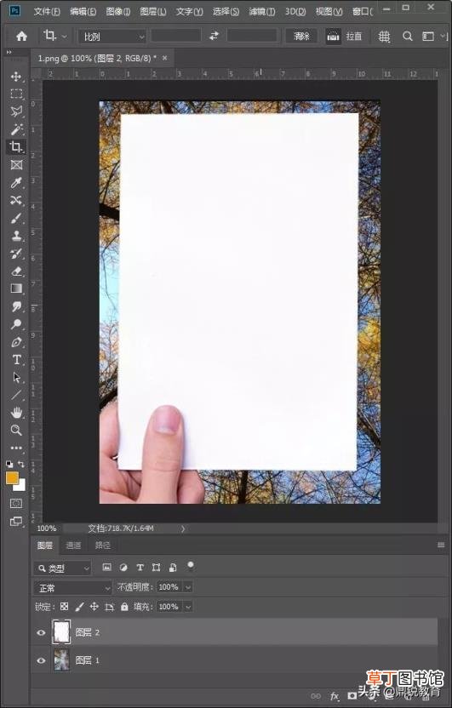Viewport: 452px width, 708px height.
Task: Click the 清除 button in options bar
Action: point(301,36)
